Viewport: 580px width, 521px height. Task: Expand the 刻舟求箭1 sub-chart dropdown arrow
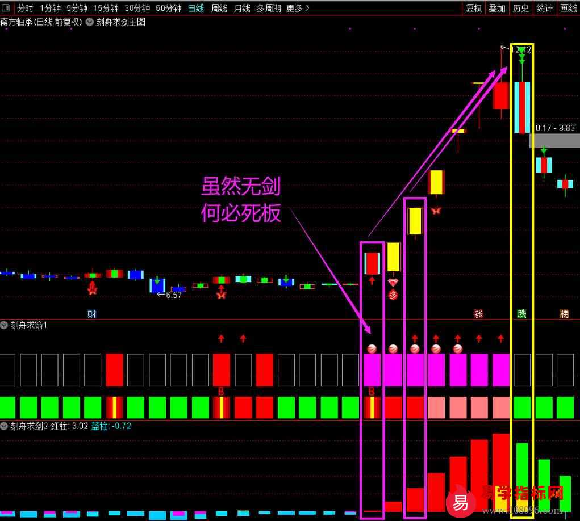click(4, 325)
